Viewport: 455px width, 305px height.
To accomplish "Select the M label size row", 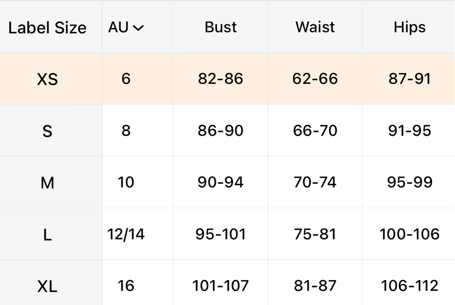I will pos(47,183).
